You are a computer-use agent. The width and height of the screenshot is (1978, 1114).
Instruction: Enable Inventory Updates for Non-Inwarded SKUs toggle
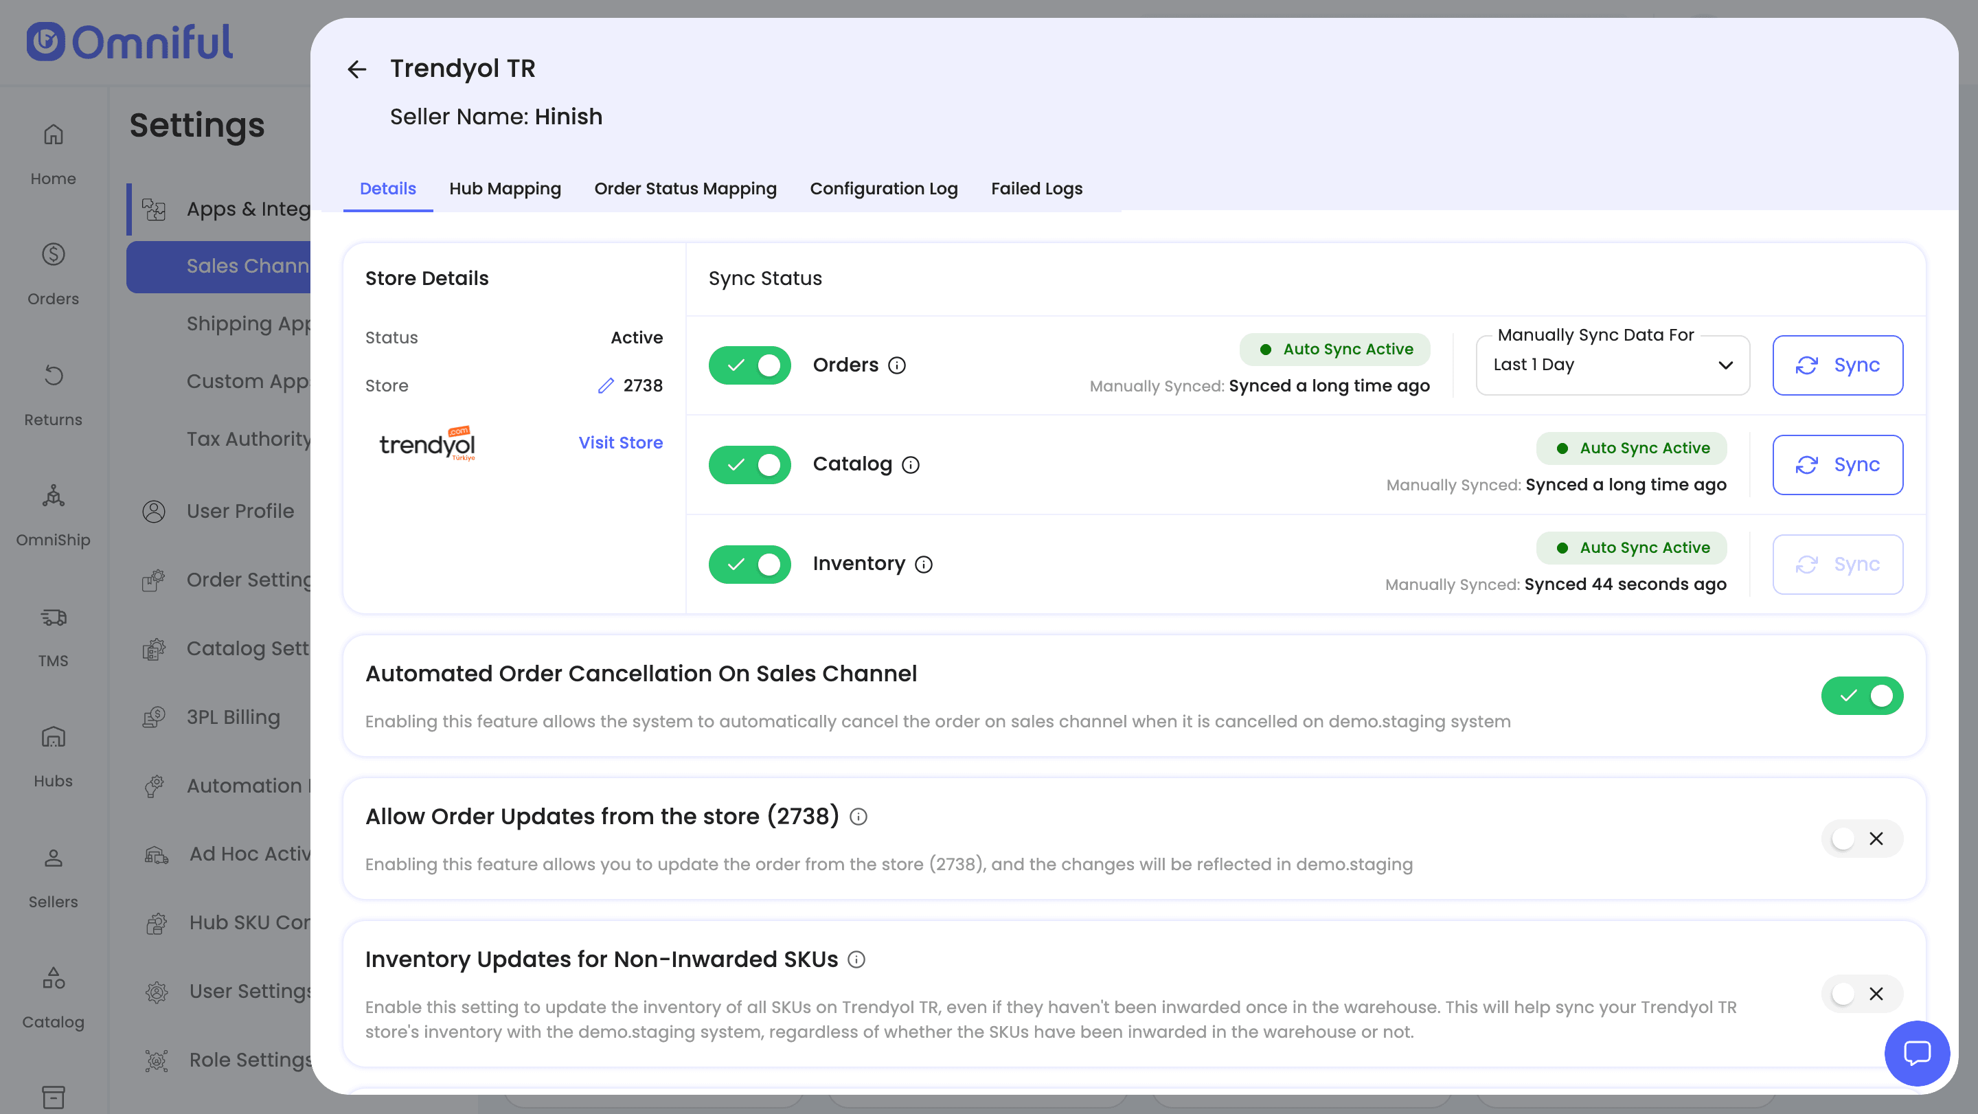point(1861,993)
